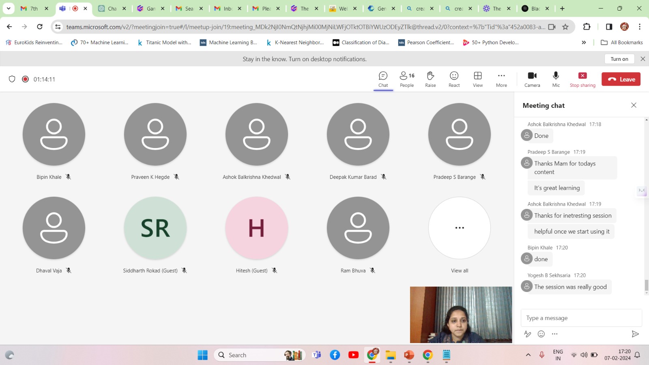Open emoji picker in chat compose box
This screenshot has height=365, width=649.
[x=541, y=334]
